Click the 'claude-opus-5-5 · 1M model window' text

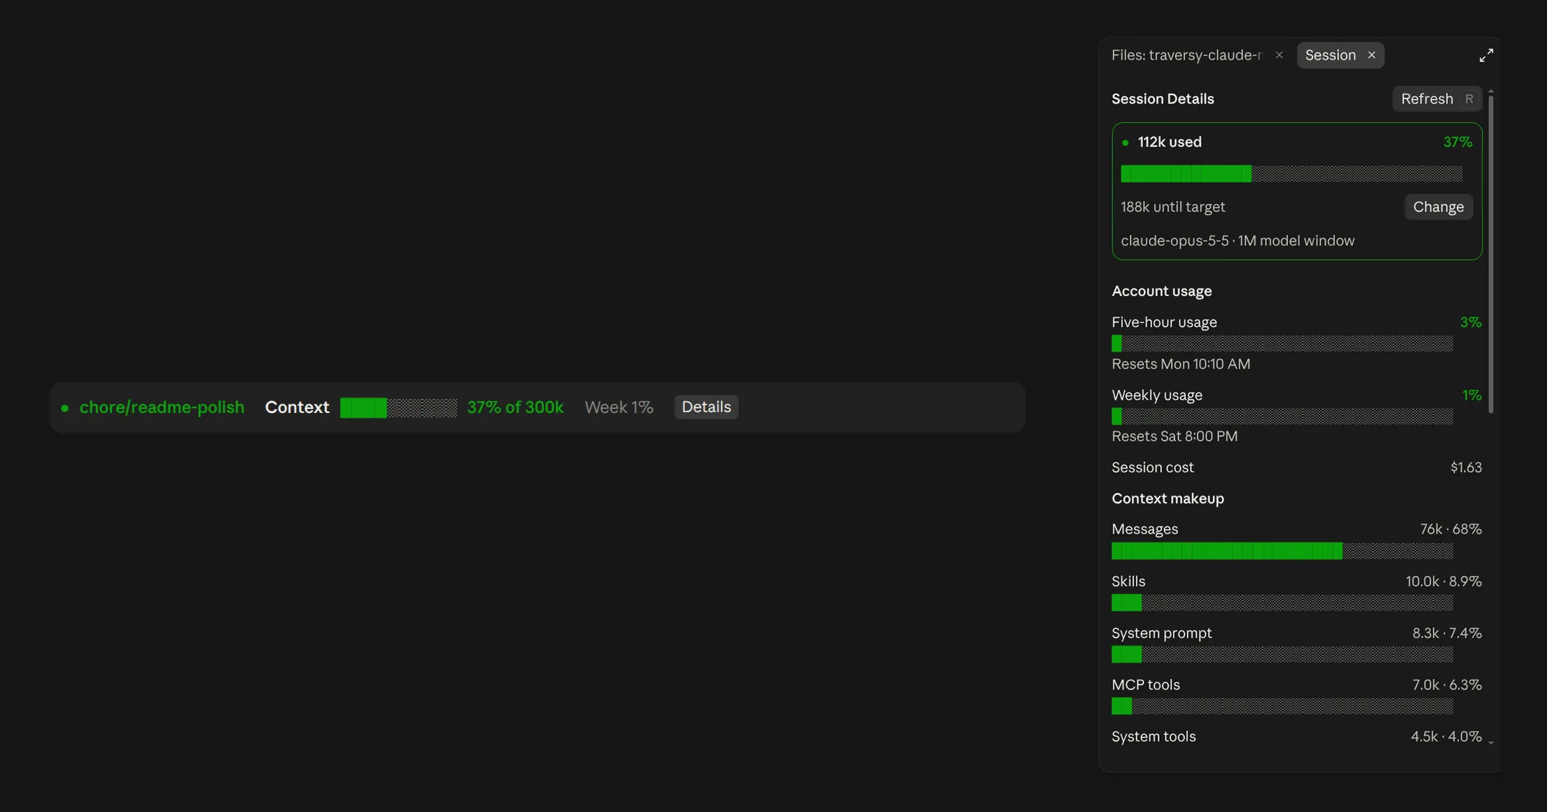pos(1238,241)
